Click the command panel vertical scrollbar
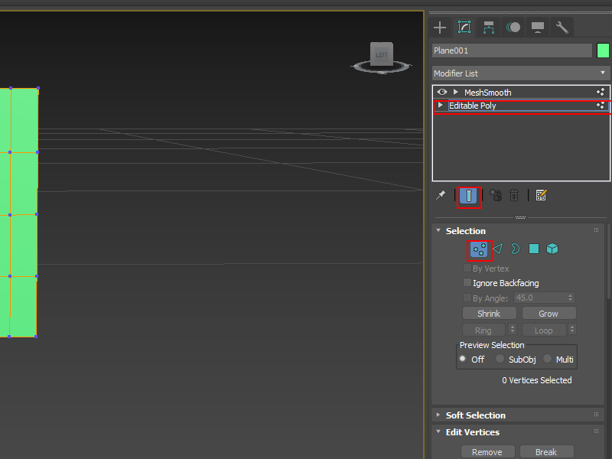The width and height of the screenshot is (612, 459). [x=609, y=262]
